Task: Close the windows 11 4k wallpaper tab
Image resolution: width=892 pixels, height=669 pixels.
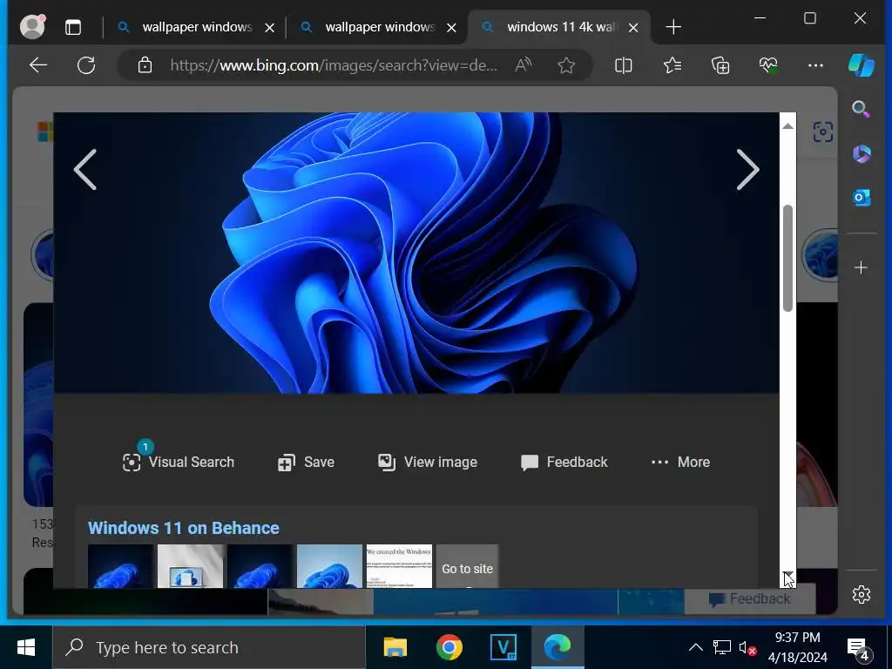Action: point(633,27)
